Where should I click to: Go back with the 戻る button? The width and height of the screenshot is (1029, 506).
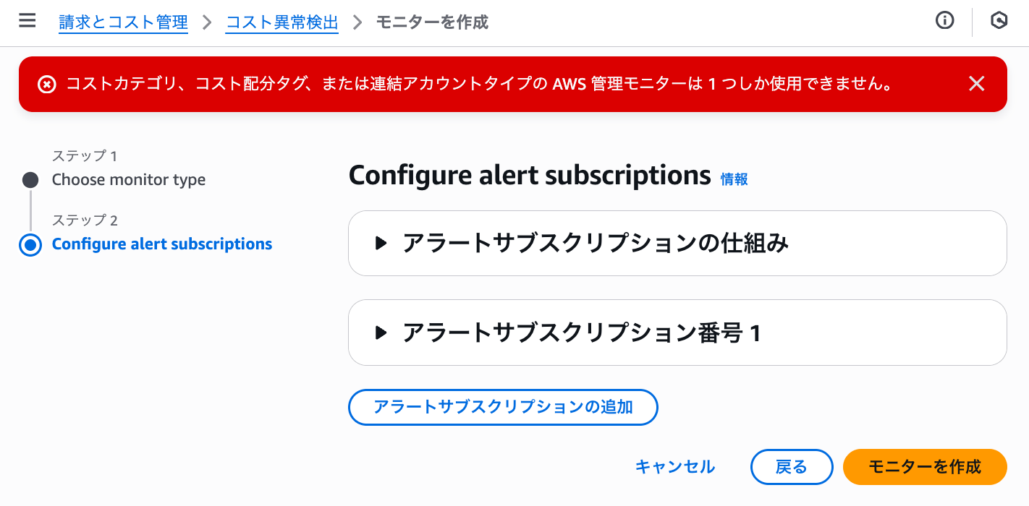click(x=791, y=467)
